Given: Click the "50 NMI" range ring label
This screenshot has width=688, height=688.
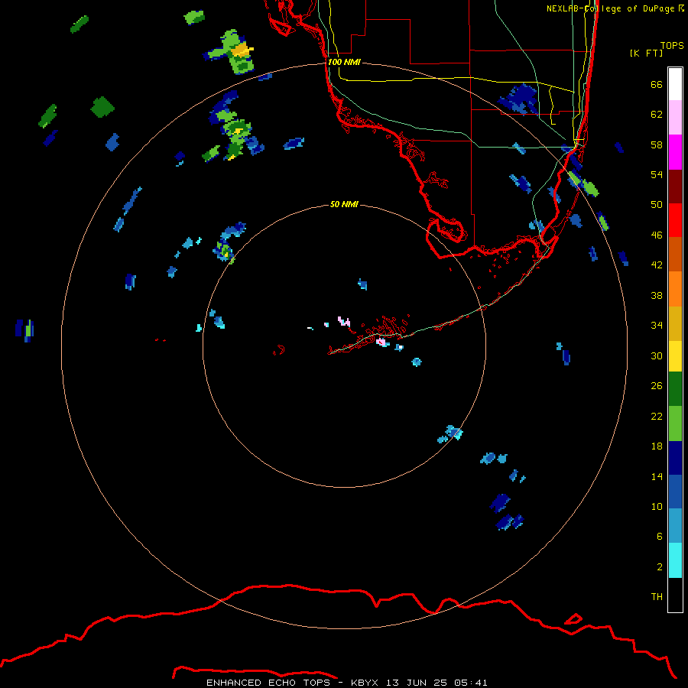Looking at the screenshot, I should click(344, 204).
